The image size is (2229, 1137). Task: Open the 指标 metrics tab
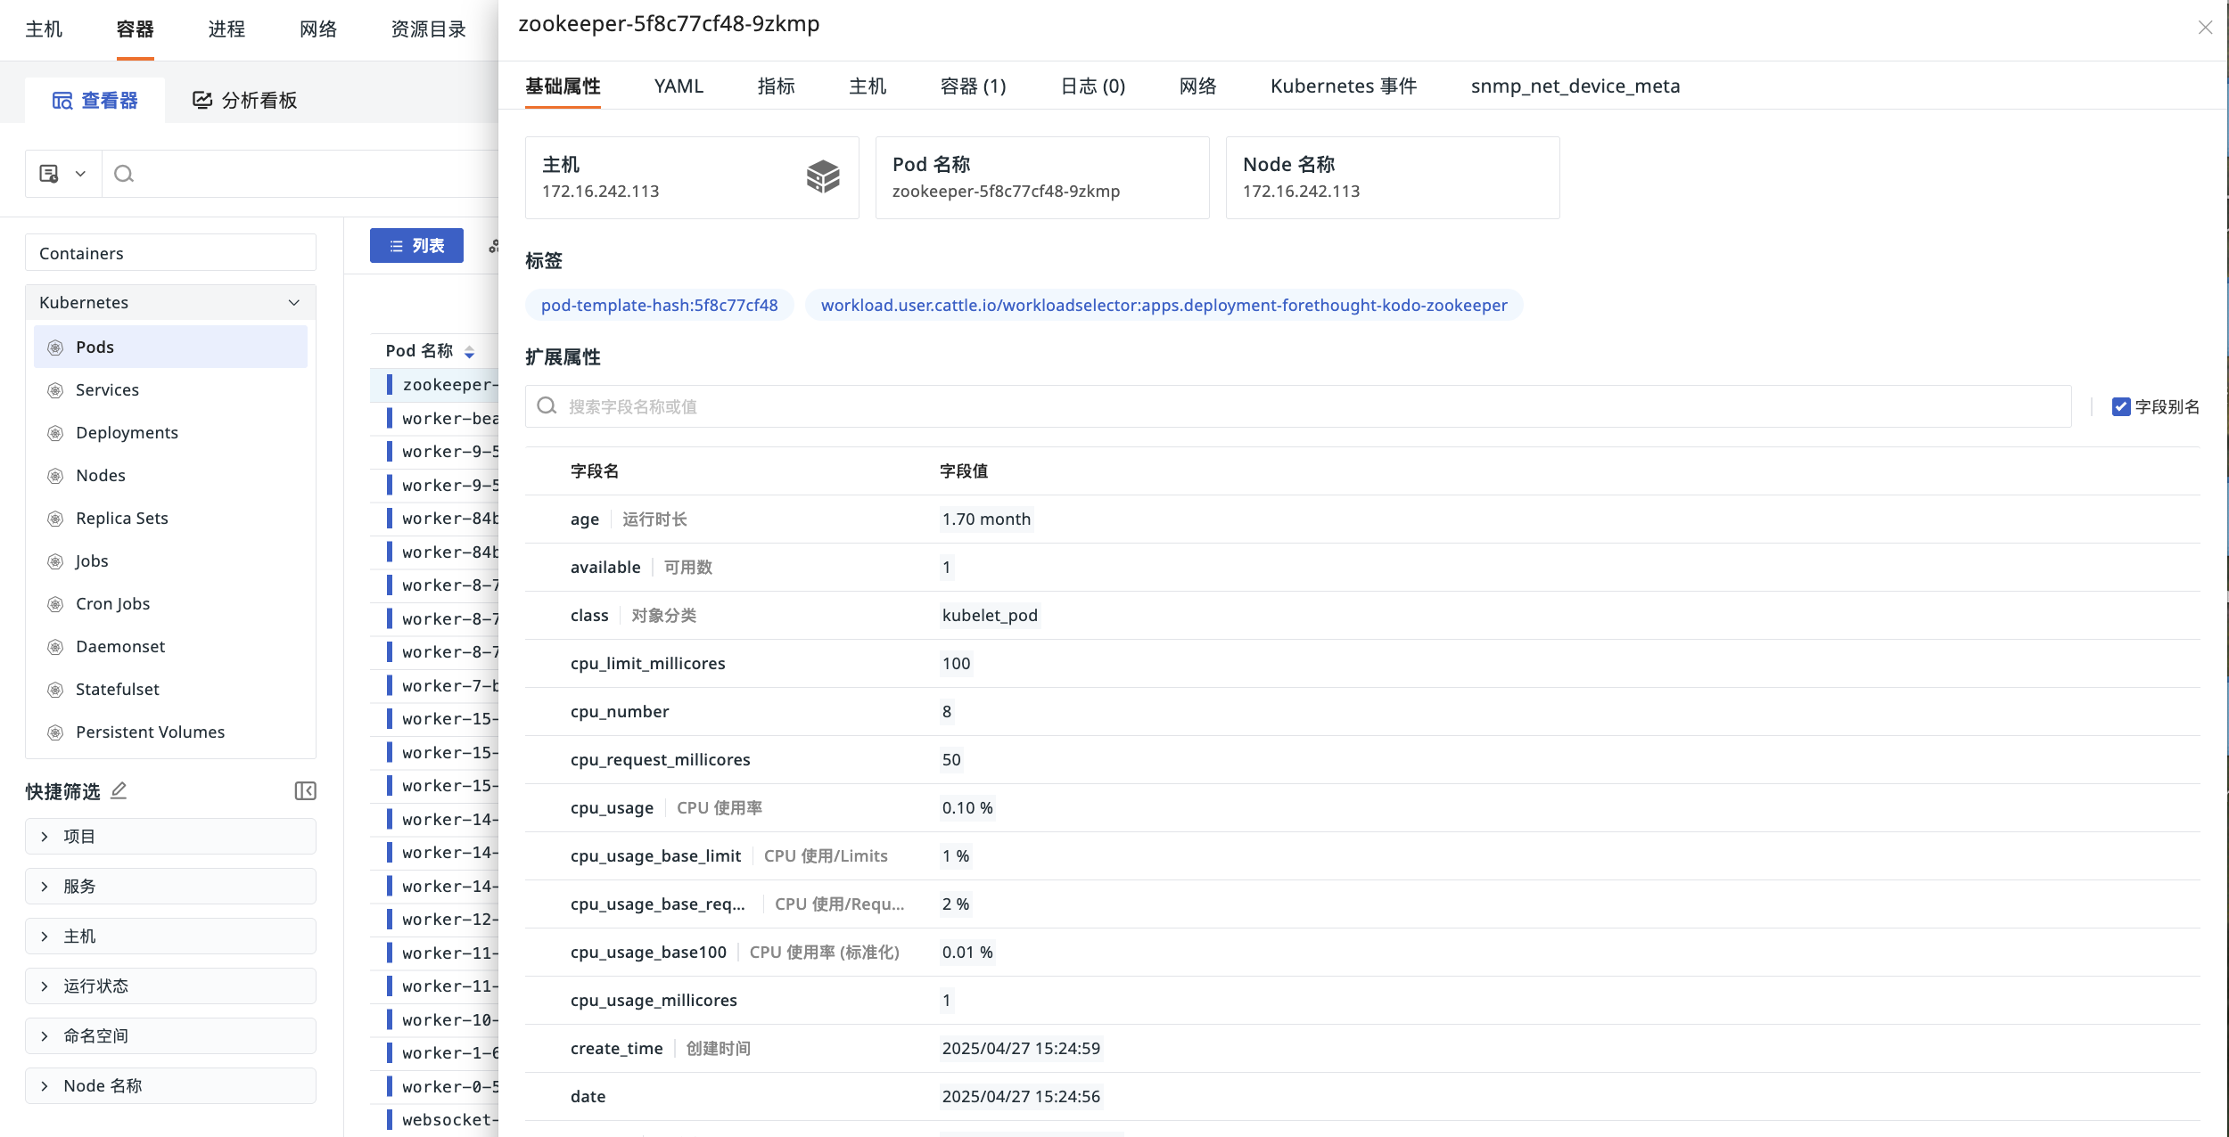click(x=776, y=86)
